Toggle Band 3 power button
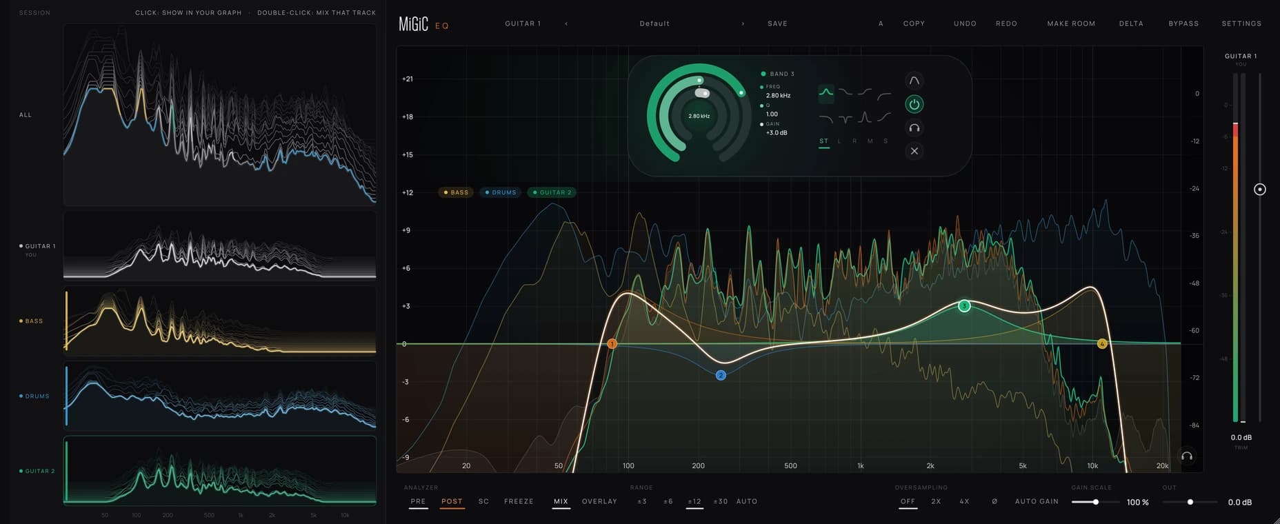The width and height of the screenshot is (1280, 524). coord(914,105)
